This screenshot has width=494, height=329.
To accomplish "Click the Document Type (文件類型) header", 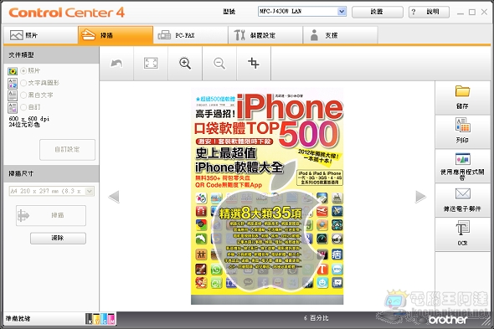I will [21, 55].
